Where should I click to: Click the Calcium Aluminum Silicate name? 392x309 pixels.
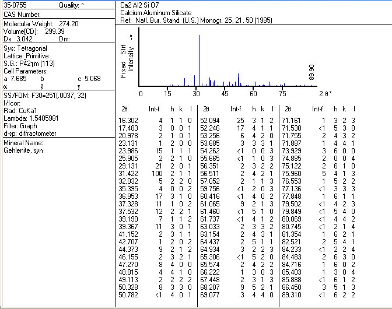tap(156, 13)
